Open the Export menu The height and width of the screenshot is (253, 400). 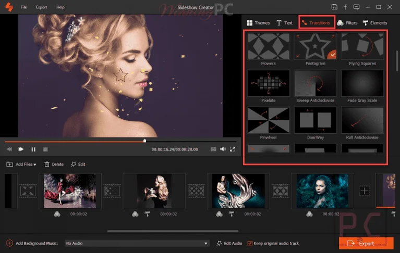coord(41,7)
